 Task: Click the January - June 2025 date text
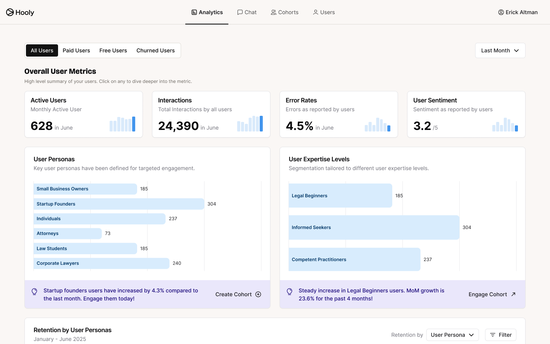click(x=60, y=339)
